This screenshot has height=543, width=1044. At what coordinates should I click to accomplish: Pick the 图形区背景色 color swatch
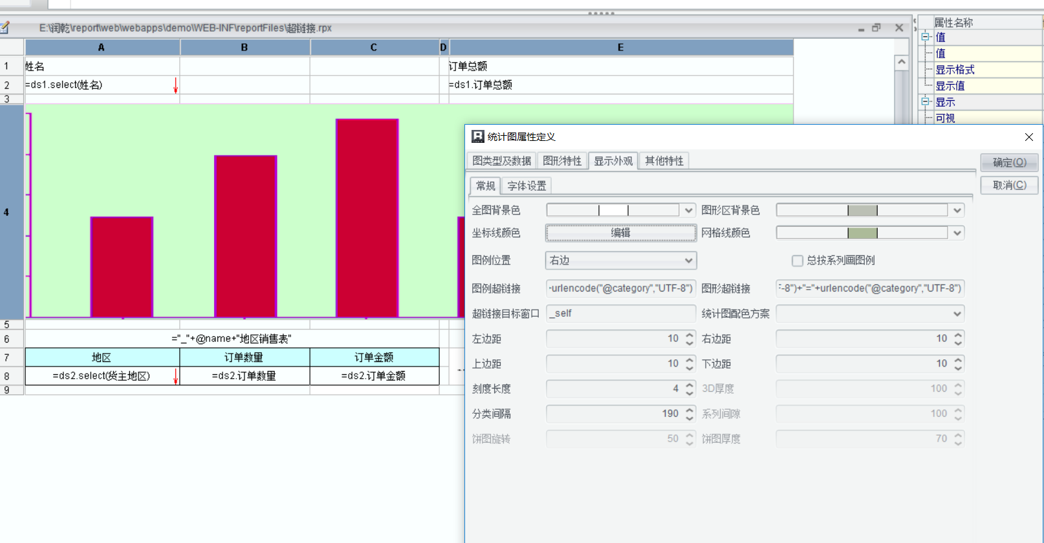pyautogui.click(x=862, y=210)
